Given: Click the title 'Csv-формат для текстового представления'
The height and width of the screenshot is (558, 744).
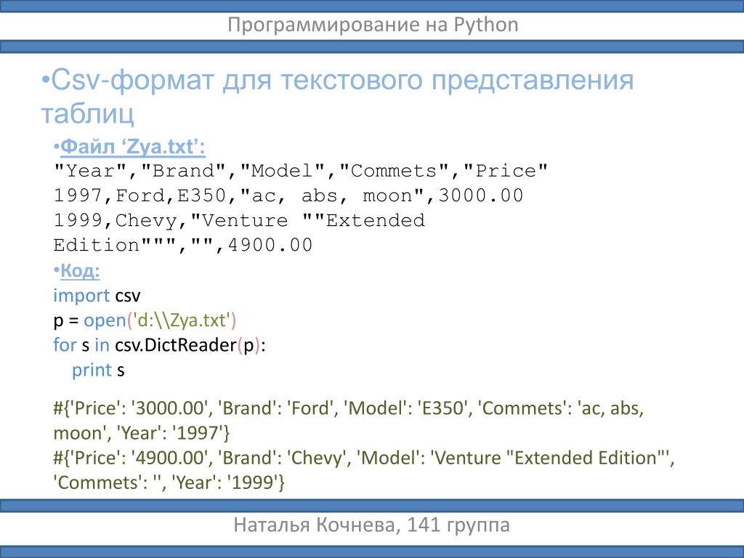Looking at the screenshot, I should tap(337, 80).
